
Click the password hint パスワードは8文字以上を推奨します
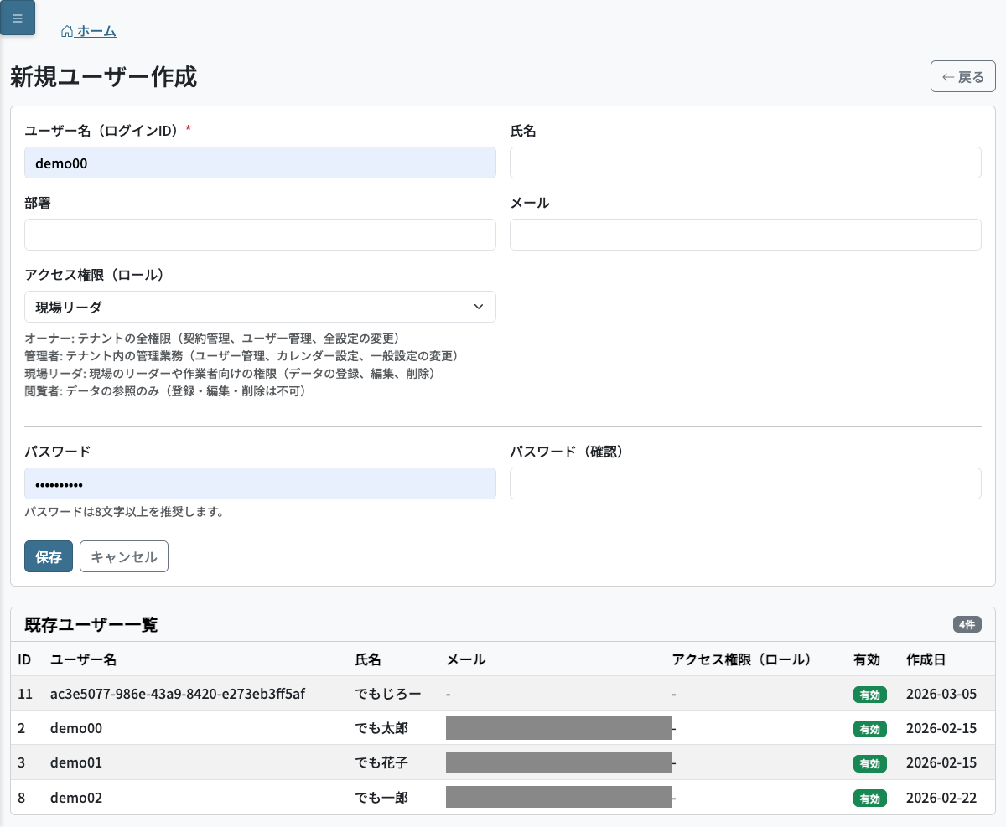(x=124, y=511)
